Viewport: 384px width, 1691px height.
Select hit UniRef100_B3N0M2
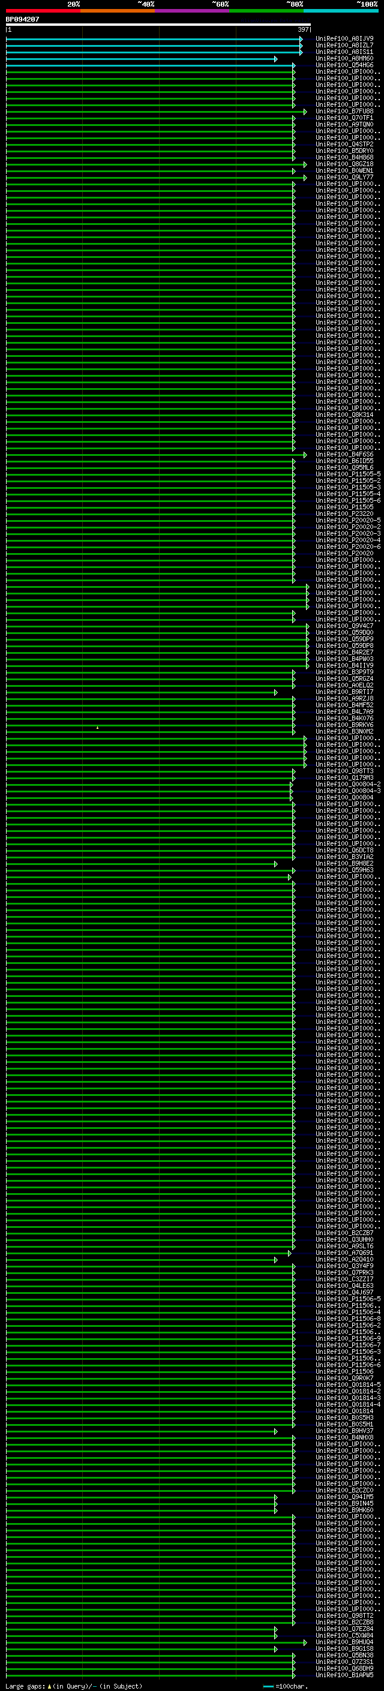[x=344, y=731]
